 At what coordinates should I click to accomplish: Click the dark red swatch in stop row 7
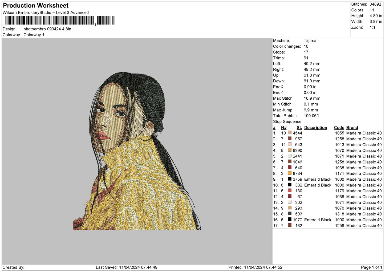pos(290,167)
